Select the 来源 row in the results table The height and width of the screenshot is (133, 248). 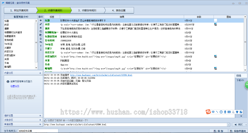[x=144, y=60]
